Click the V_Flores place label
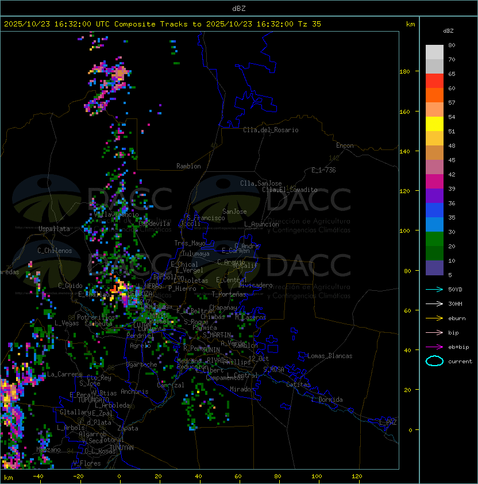Screen dimensions: 478x484 pyautogui.click(x=87, y=463)
